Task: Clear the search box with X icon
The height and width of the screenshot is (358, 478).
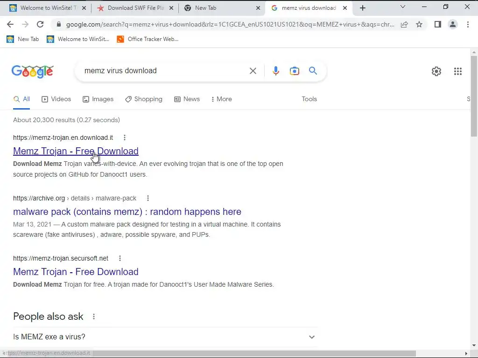Action: tap(253, 71)
